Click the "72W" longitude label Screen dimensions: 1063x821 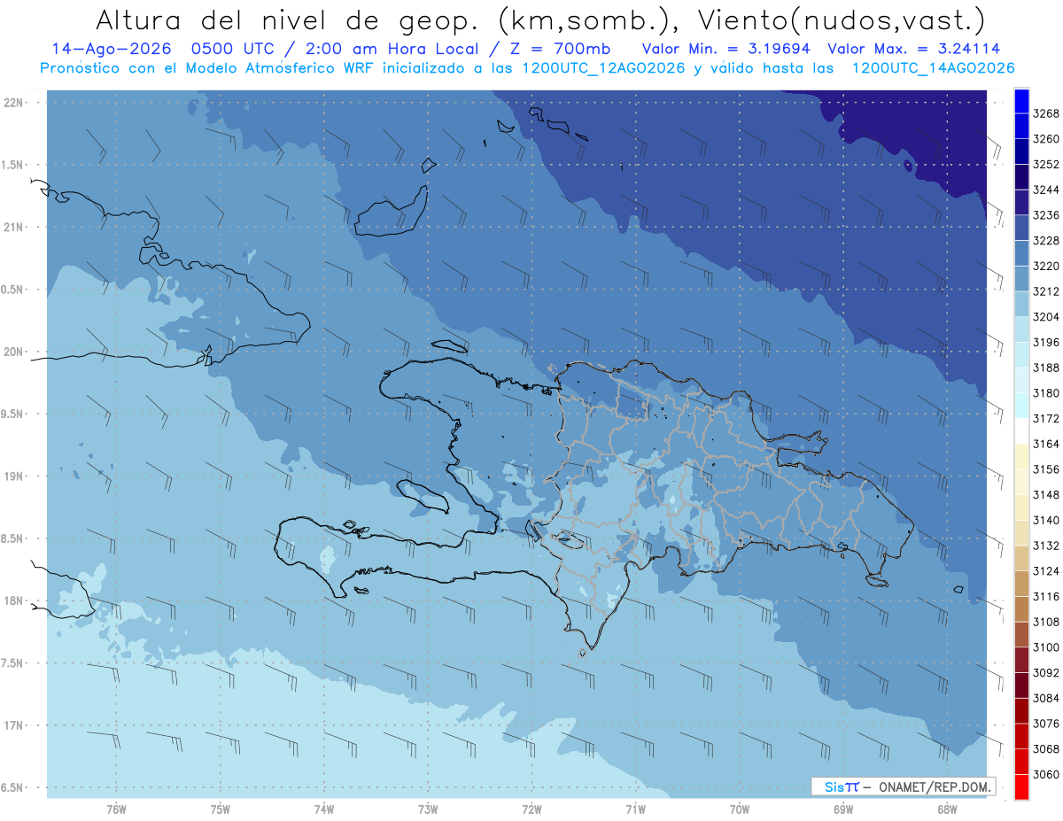[531, 809]
